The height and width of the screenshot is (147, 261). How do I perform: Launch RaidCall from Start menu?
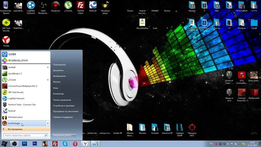pyautogui.click(x=26, y=111)
